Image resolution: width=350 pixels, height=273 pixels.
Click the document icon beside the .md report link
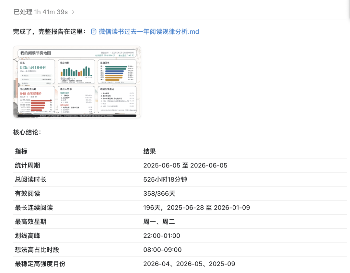coord(94,32)
